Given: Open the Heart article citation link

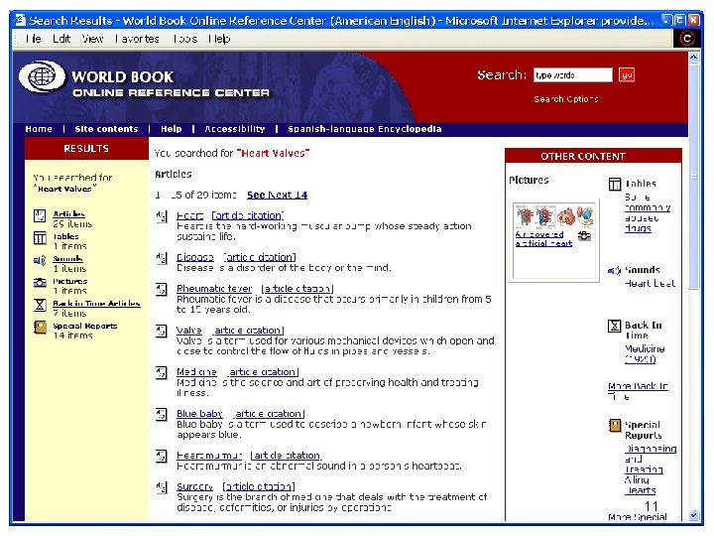Looking at the screenshot, I should click(x=247, y=215).
